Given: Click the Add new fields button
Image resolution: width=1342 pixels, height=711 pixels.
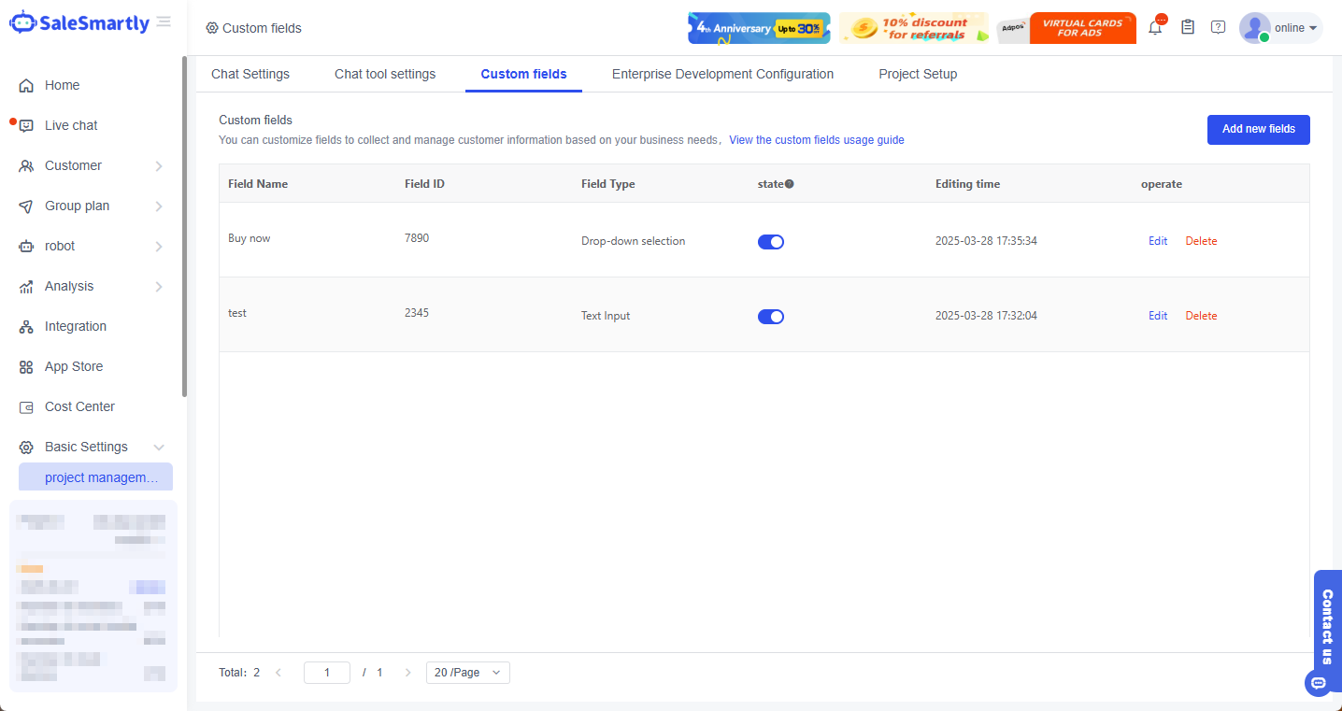Looking at the screenshot, I should 1258,130.
